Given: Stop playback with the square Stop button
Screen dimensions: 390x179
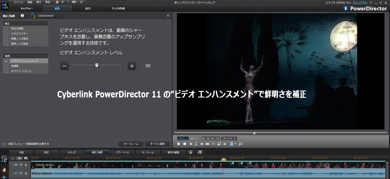Looking at the screenshot, I should 184,144.
